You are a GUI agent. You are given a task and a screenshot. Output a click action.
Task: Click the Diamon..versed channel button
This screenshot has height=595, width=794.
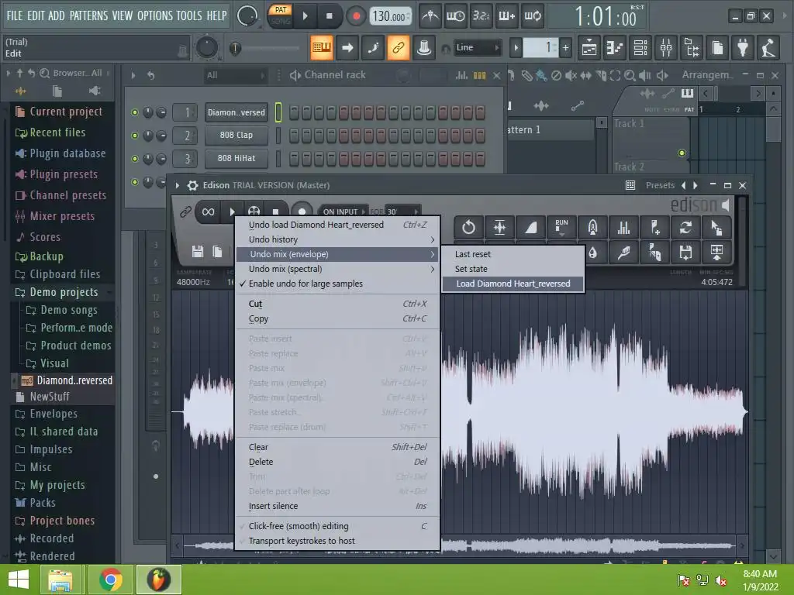pyautogui.click(x=236, y=112)
